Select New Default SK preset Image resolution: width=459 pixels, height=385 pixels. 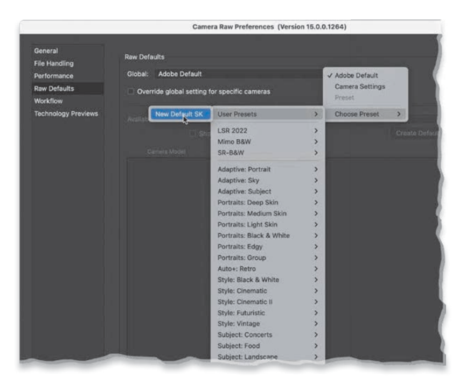pos(178,114)
